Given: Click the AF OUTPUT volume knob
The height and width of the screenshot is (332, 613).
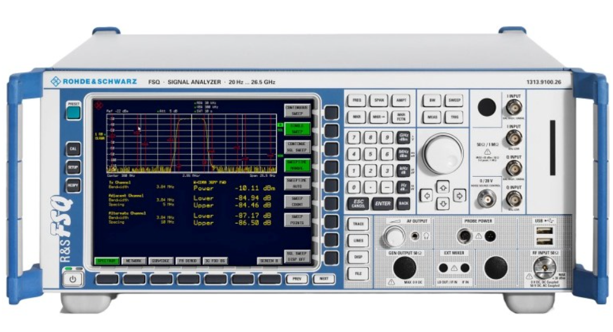Looking at the screenshot, I should (394, 237).
